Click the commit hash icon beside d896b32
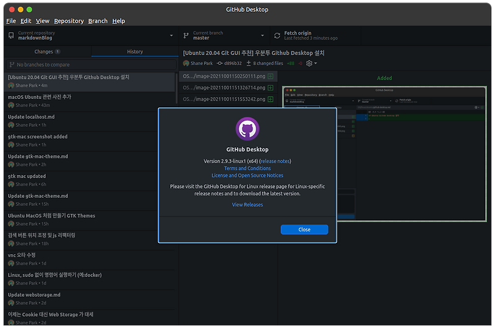 point(220,64)
